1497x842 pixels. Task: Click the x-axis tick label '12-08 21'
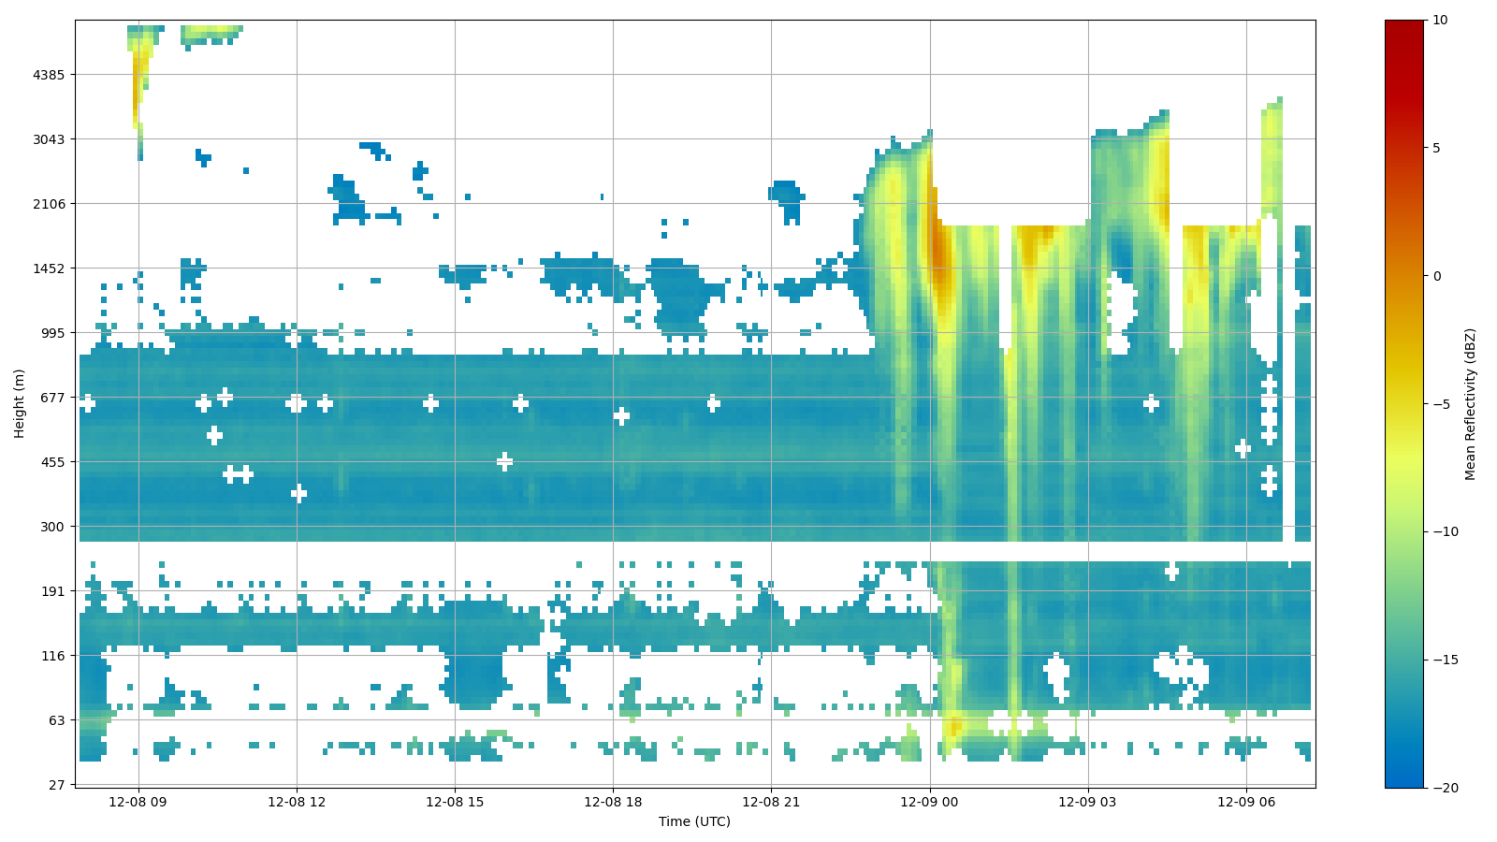(771, 802)
